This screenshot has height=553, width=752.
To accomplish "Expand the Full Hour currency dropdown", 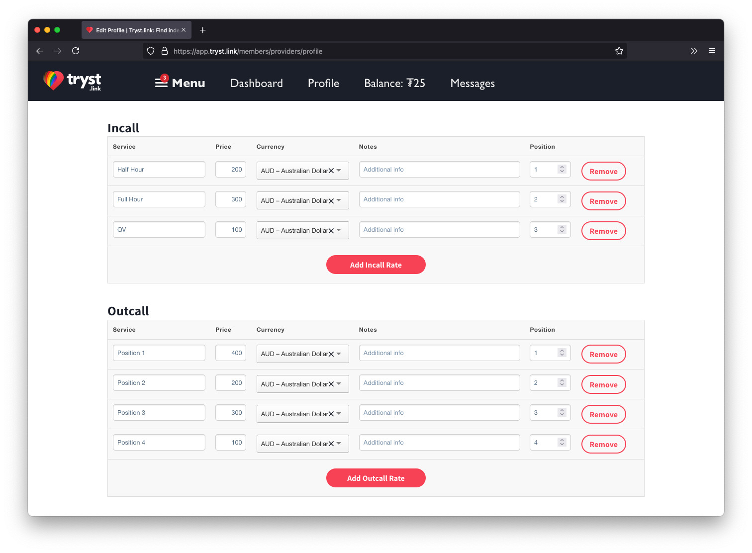I will tap(339, 200).
